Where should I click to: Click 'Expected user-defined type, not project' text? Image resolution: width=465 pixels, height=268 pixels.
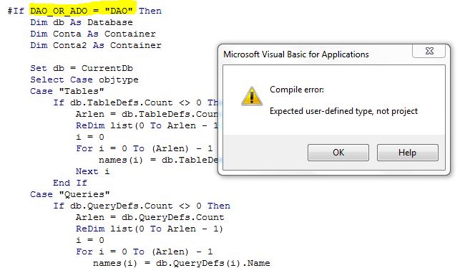tap(343, 111)
